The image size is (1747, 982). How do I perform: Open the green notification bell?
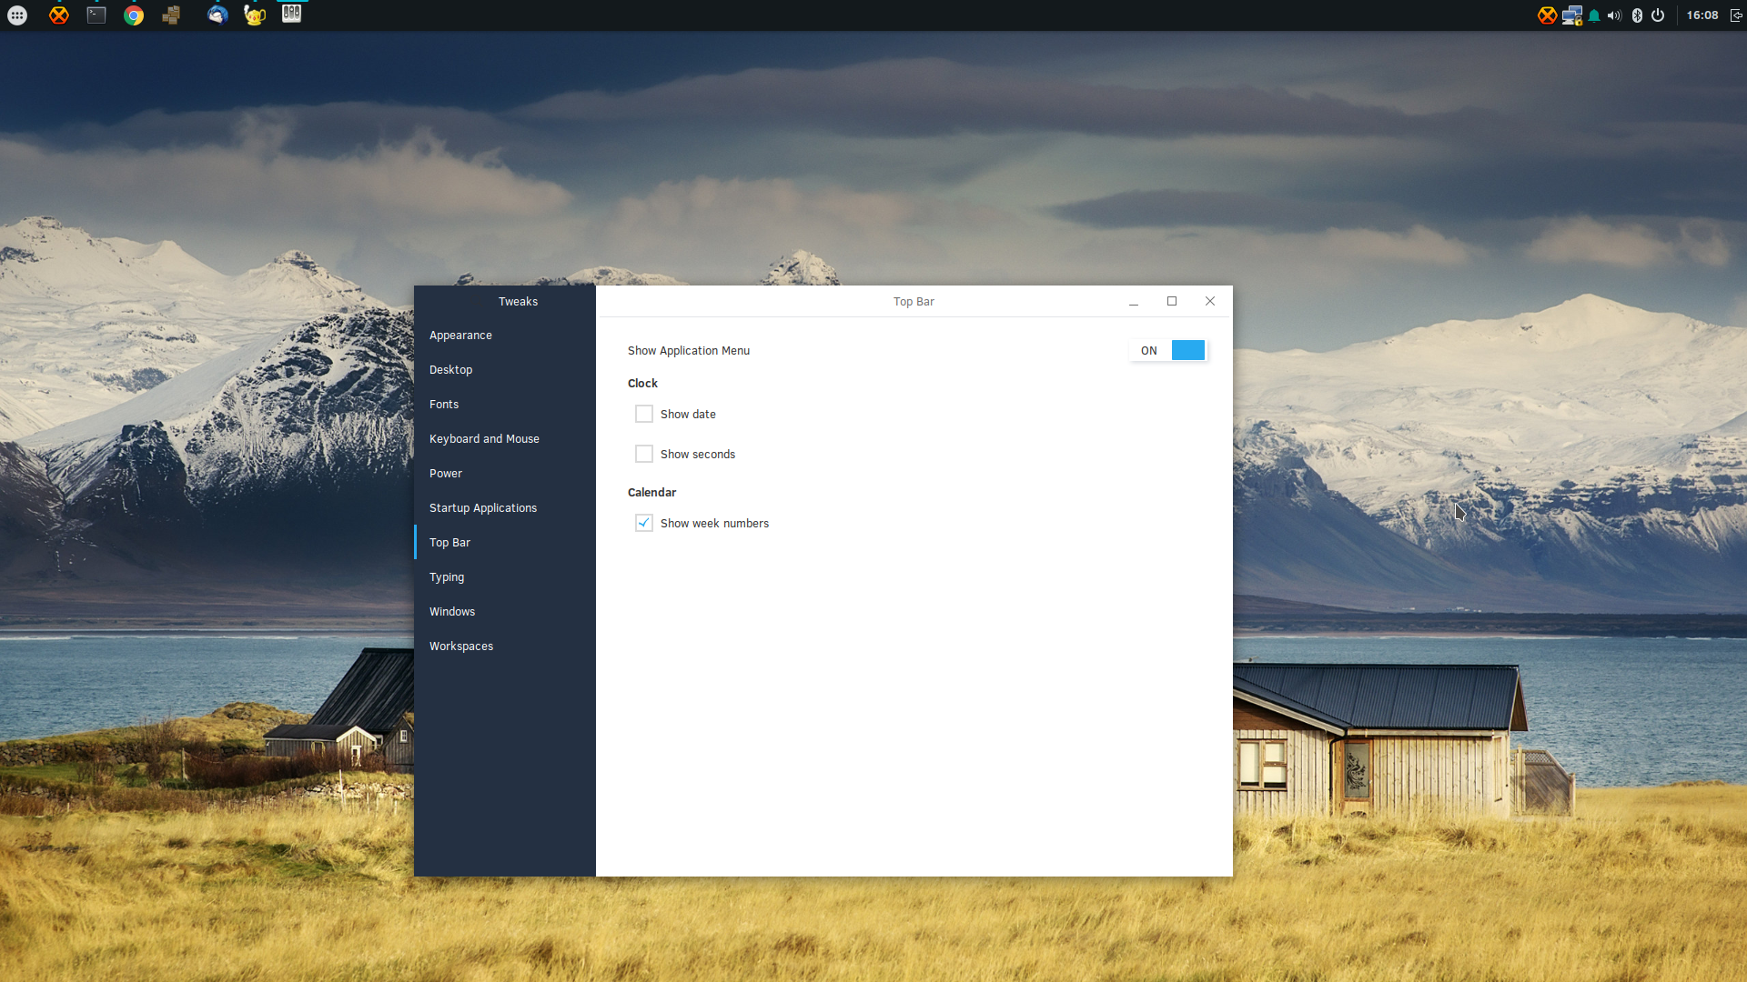click(1594, 15)
